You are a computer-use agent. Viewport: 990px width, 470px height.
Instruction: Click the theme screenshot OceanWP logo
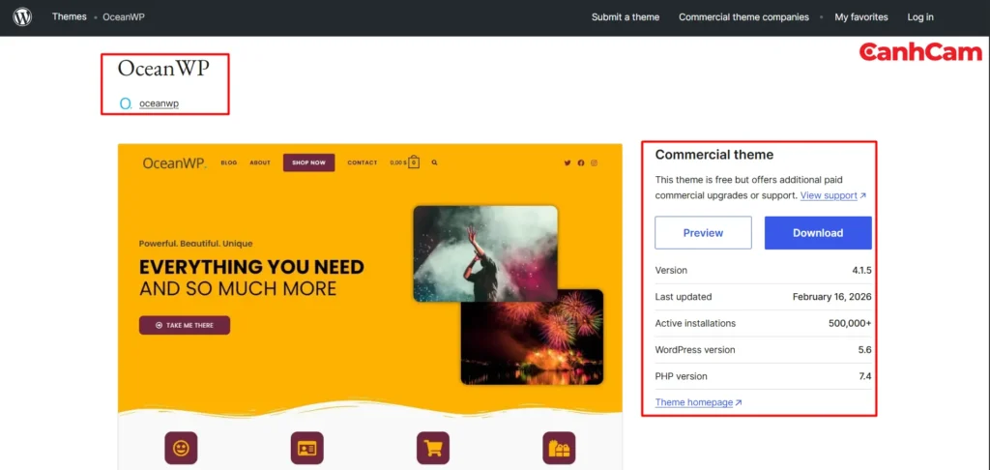174,163
